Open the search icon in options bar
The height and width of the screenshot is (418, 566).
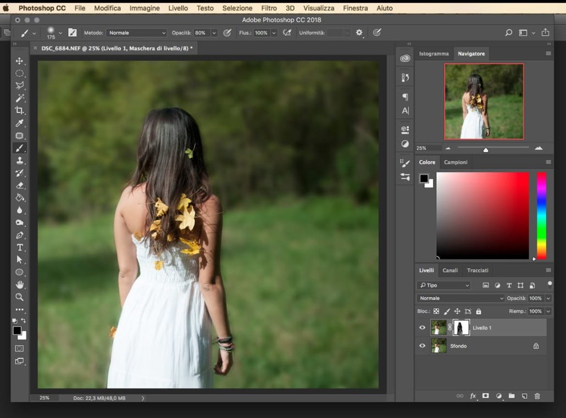509,33
